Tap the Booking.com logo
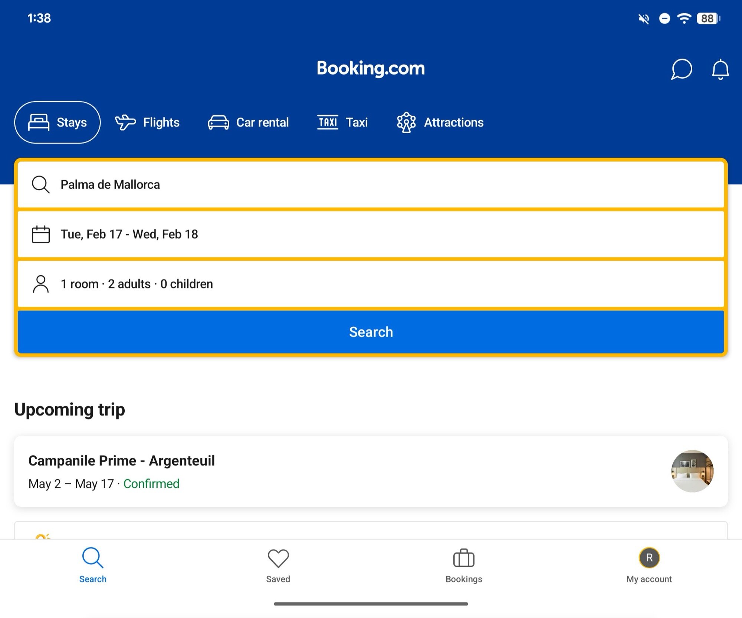 (371, 68)
